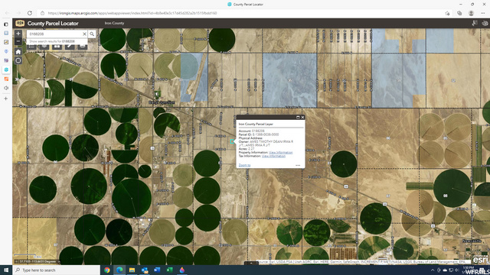
Task: Open Property Information View Information link
Action: point(281,153)
